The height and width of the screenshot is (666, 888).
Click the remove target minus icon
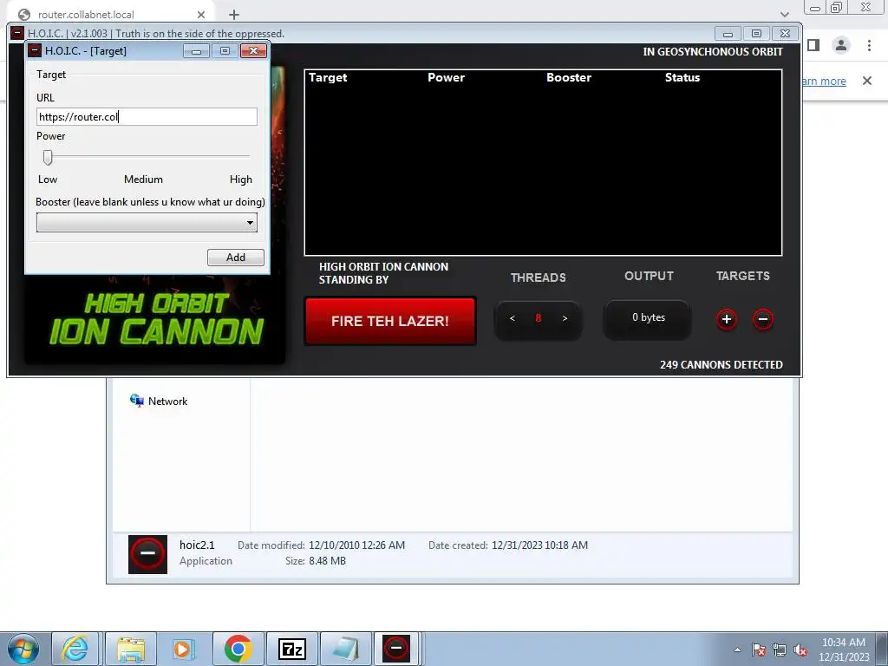pyautogui.click(x=763, y=319)
